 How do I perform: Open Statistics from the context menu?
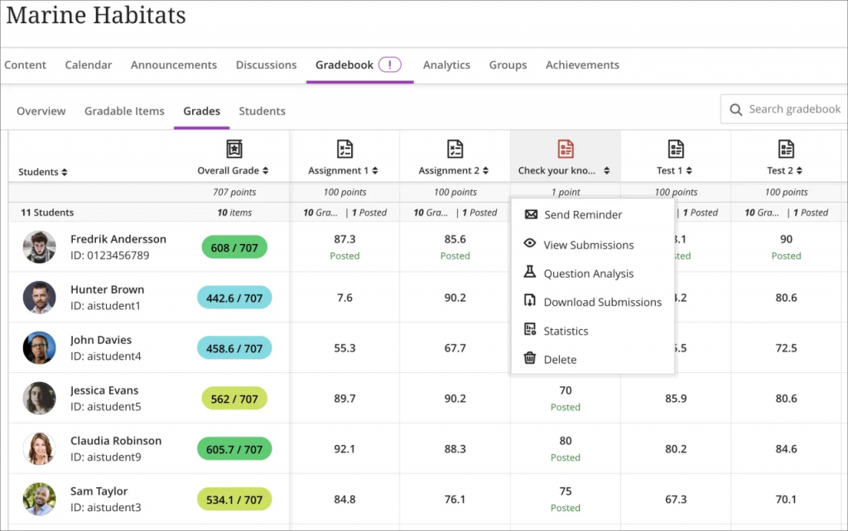point(565,330)
